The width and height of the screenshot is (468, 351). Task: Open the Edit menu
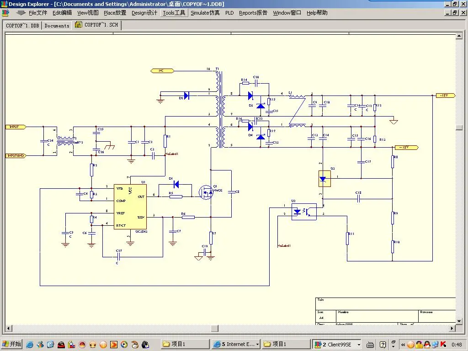click(x=62, y=13)
